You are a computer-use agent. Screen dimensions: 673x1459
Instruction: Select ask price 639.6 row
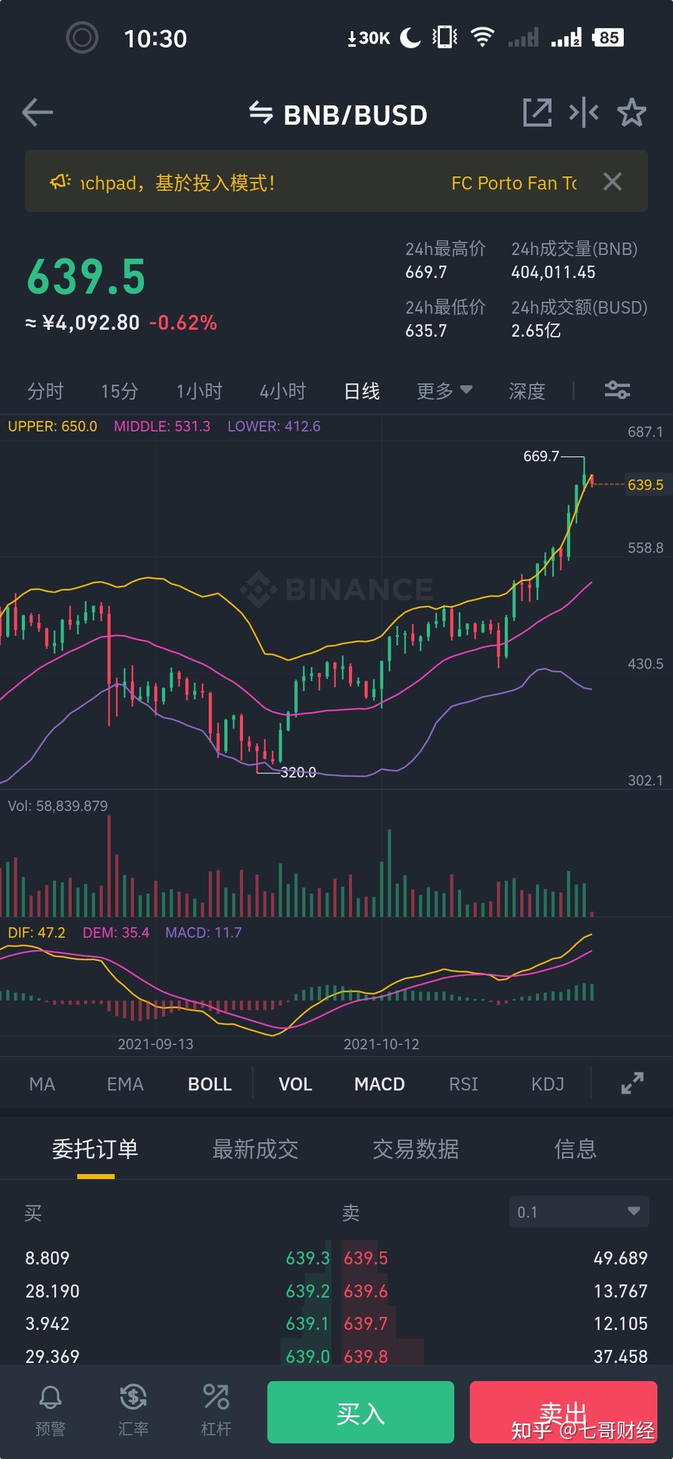tap(366, 1291)
